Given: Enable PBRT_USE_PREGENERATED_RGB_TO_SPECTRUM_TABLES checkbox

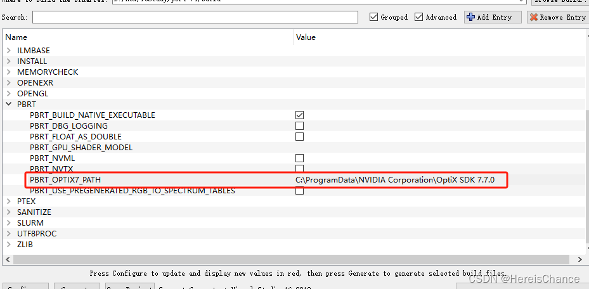Looking at the screenshot, I should (299, 191).
